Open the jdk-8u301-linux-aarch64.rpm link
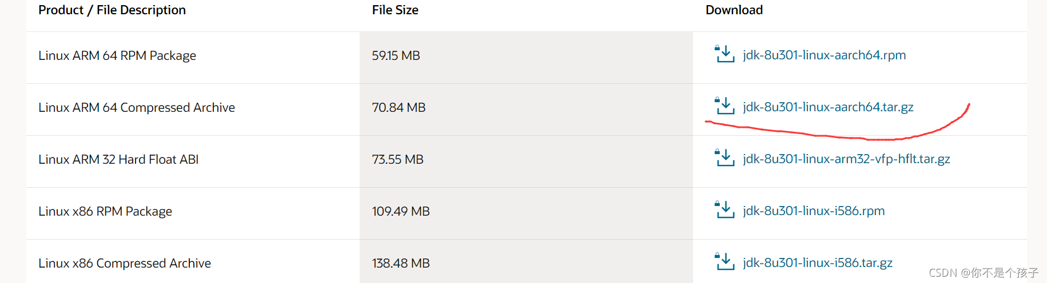This screenshot has width=1047, height=283. click(x=824, y=55)
